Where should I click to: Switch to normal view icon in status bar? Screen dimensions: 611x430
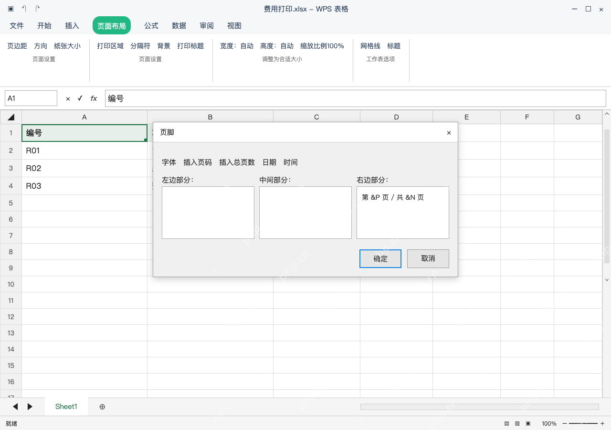point(506,423)
